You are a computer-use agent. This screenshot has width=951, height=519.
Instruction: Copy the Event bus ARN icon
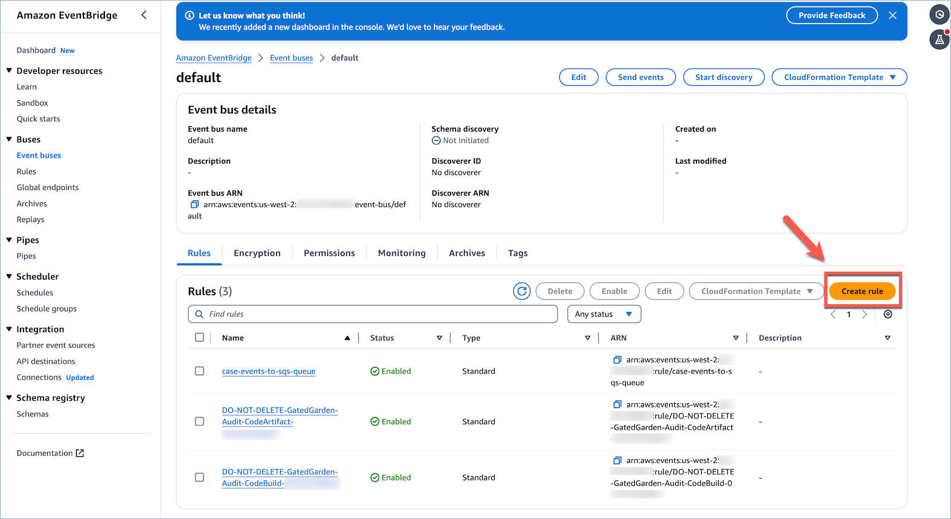[x=194, y=205]
